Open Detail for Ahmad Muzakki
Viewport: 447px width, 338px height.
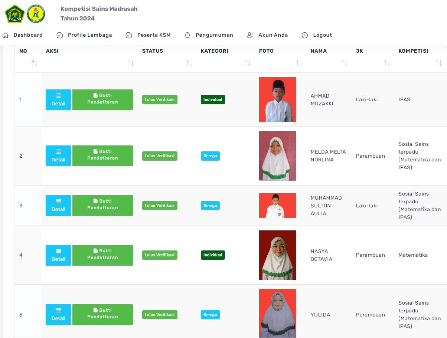coord(58,100)
